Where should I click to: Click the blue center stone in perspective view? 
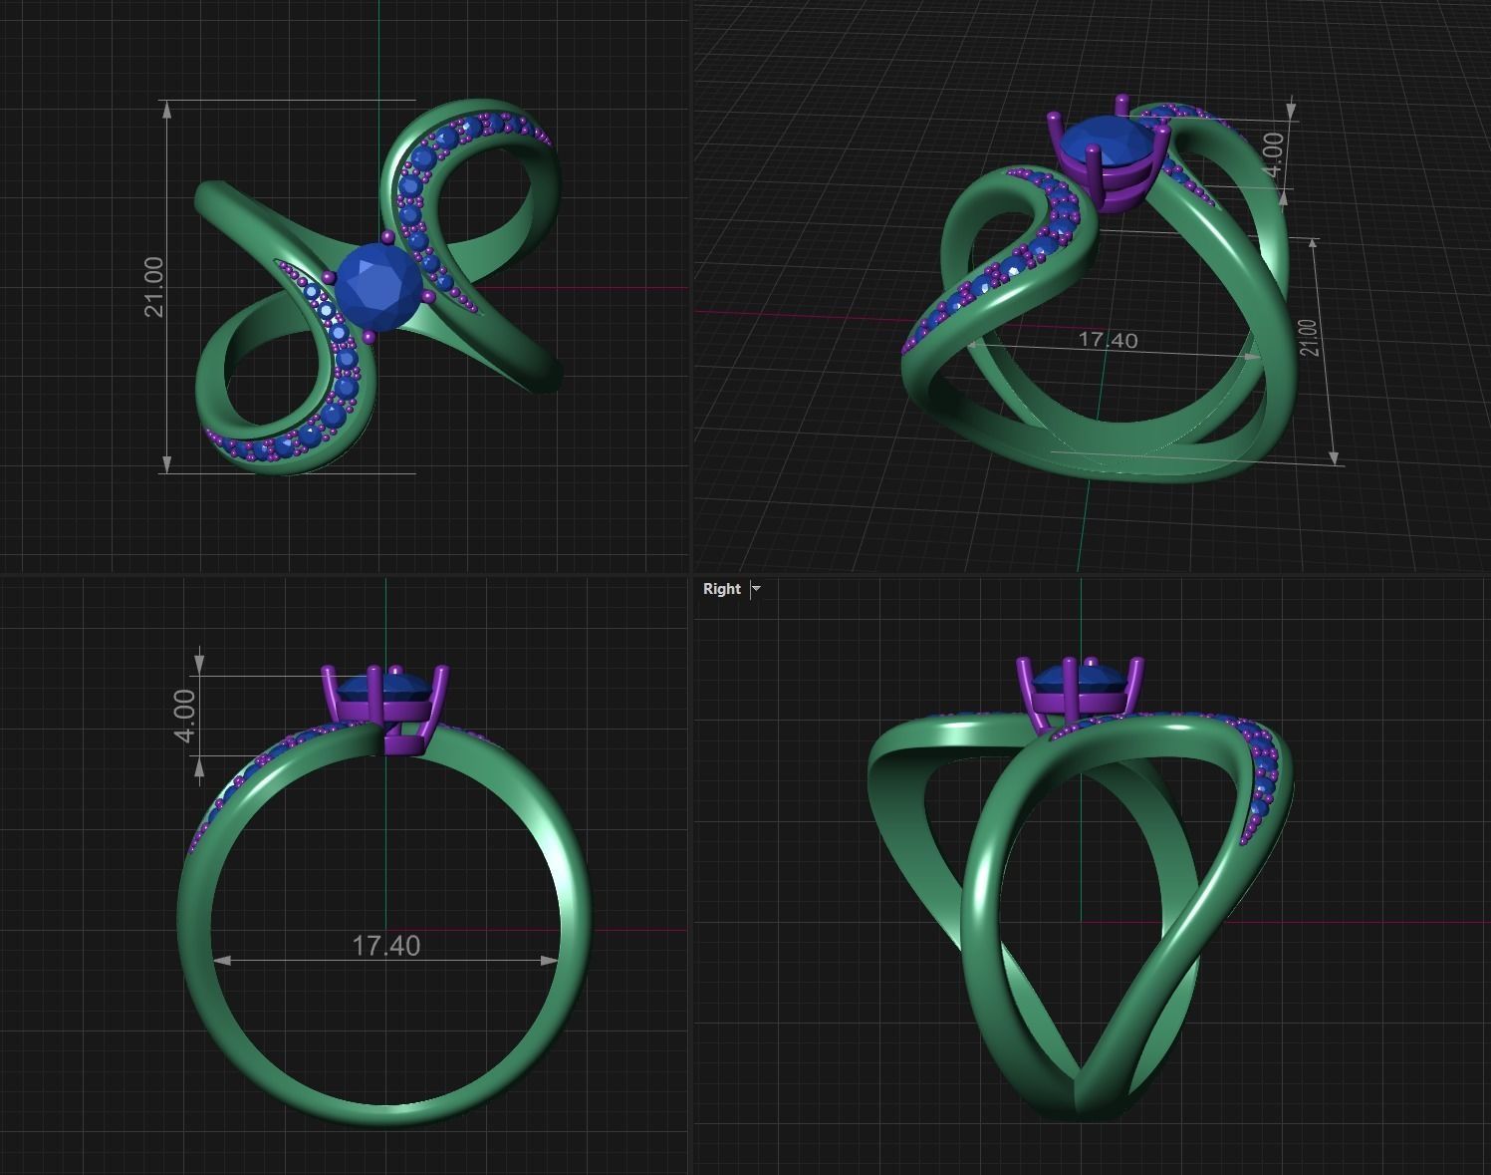coord(1106,141)
